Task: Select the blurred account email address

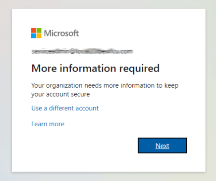Action: pyautogui.click(x=82, y=51)
